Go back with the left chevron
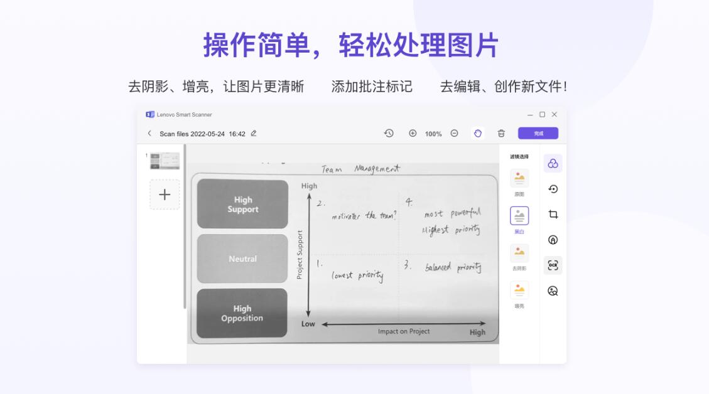 (x=149, y=133)
